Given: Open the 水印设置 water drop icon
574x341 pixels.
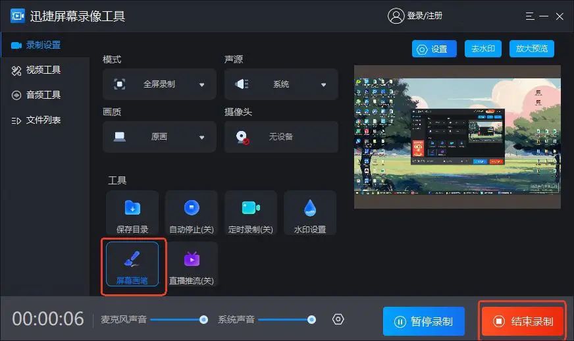Looking at the screenshot, I should tap(310, 207).
